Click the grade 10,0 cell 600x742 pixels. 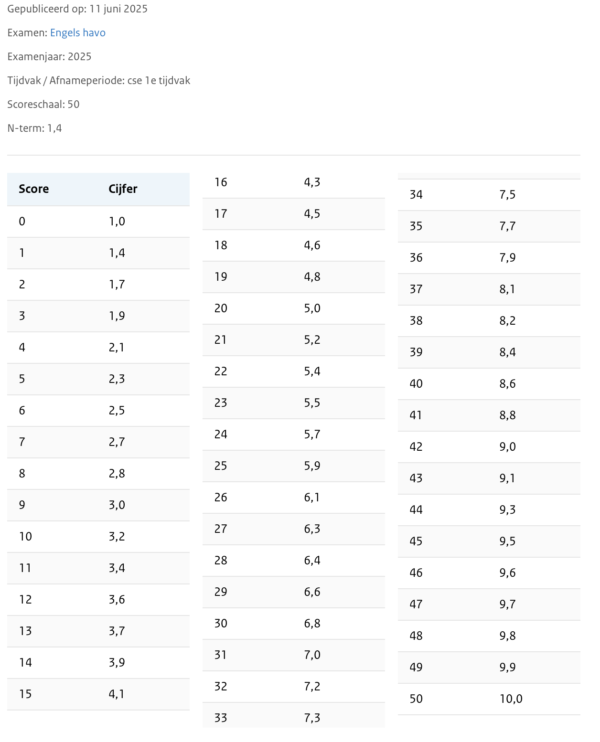[x=511, y=699]
